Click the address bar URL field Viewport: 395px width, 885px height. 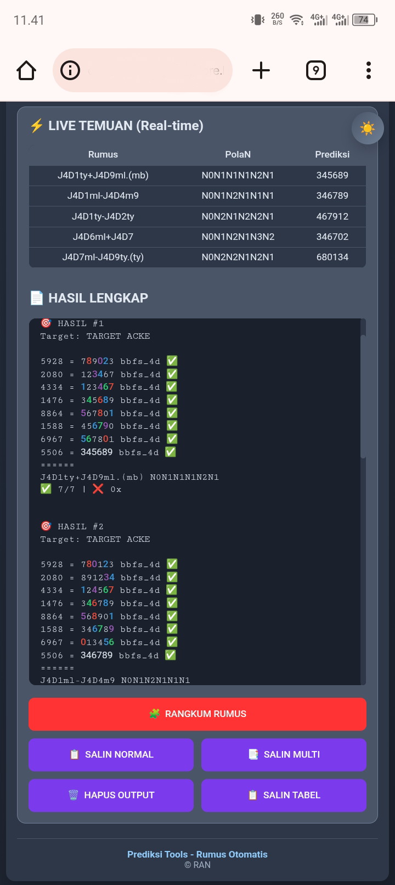click(x=154, y=70)
